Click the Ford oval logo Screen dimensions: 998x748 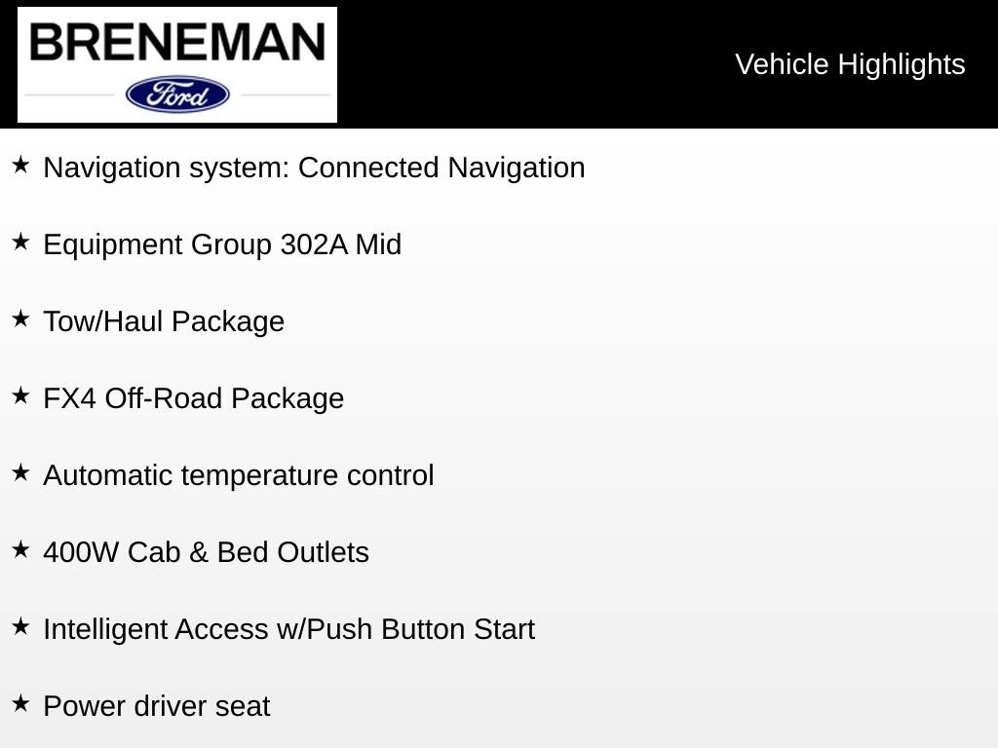point(177,94)
